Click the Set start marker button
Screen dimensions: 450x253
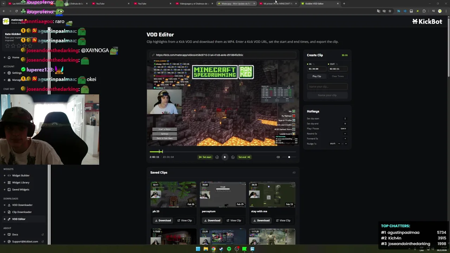pyautogui.click(x=205, y=157)
